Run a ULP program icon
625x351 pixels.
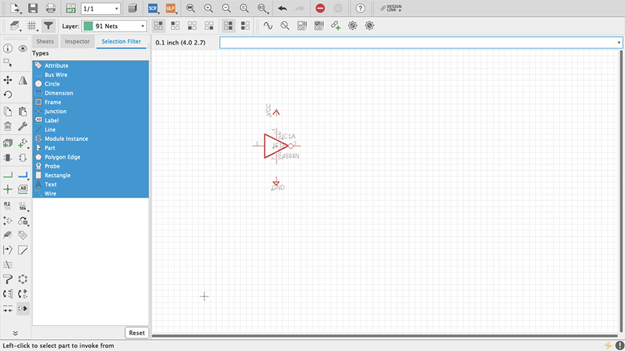point(171,8)
